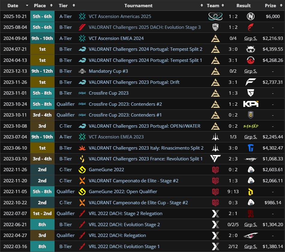Sort by Prize column sort arrows
This screenshot has width=285, height=252.
pos(281,5)
